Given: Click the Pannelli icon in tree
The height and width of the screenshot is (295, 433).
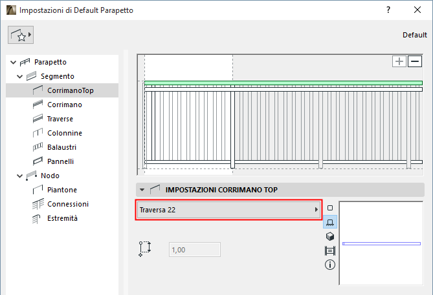Looking at the screenshot, I should [38, 161].
